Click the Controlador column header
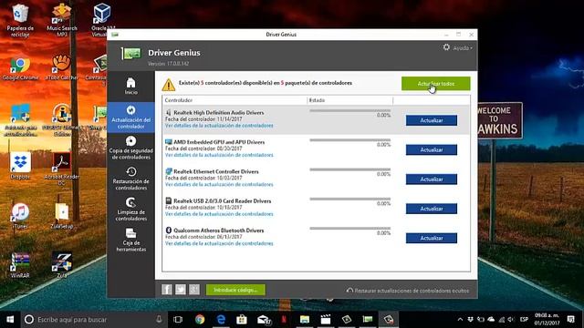Image resolution: width=584 pixels, height=328 pixels. tap(235, 100)
